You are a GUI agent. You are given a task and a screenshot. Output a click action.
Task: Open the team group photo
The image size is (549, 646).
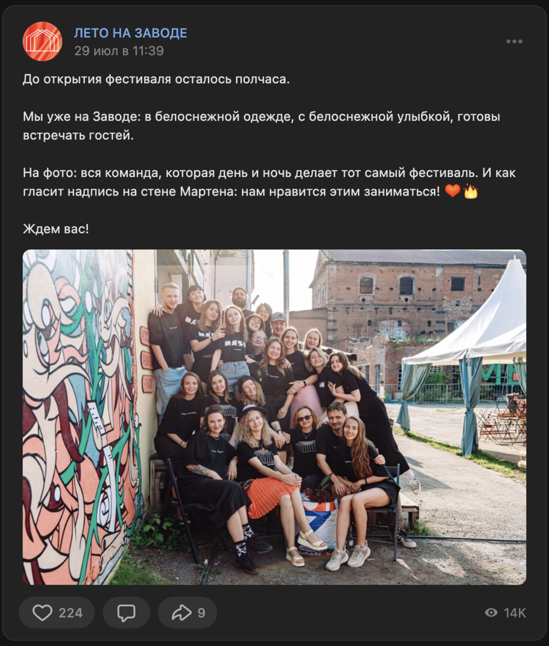pos(274,417)
